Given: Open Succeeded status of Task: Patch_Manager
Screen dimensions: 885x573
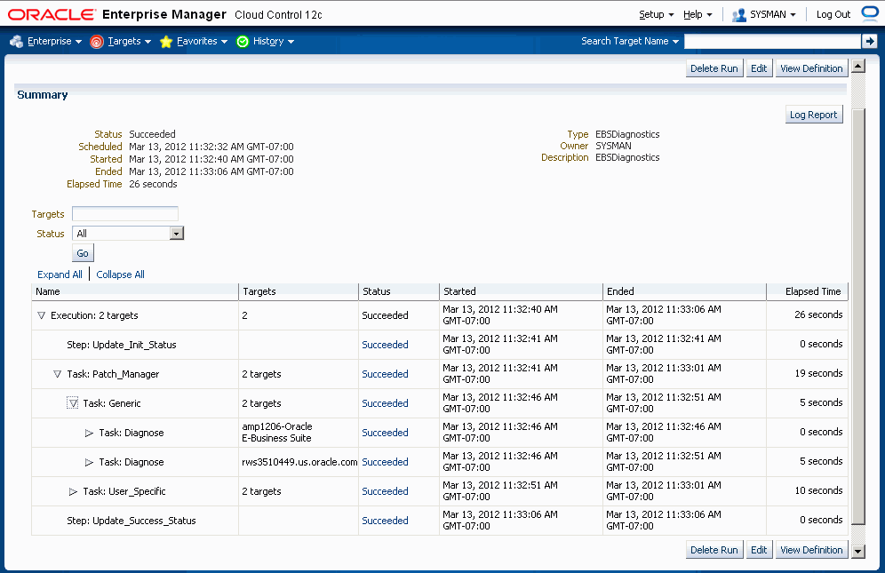Looking at the screenshot, I should pos(385,374).
